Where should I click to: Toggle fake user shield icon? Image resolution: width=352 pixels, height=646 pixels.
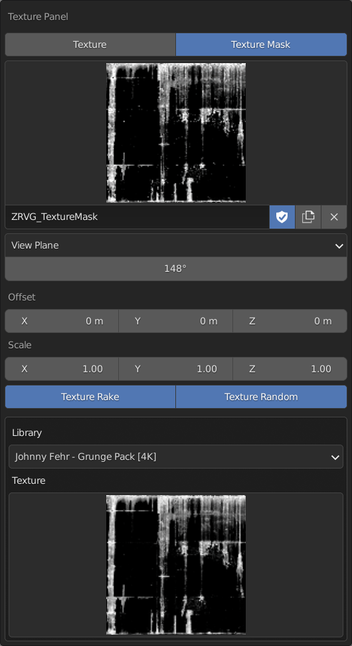[x=282, y=217]
